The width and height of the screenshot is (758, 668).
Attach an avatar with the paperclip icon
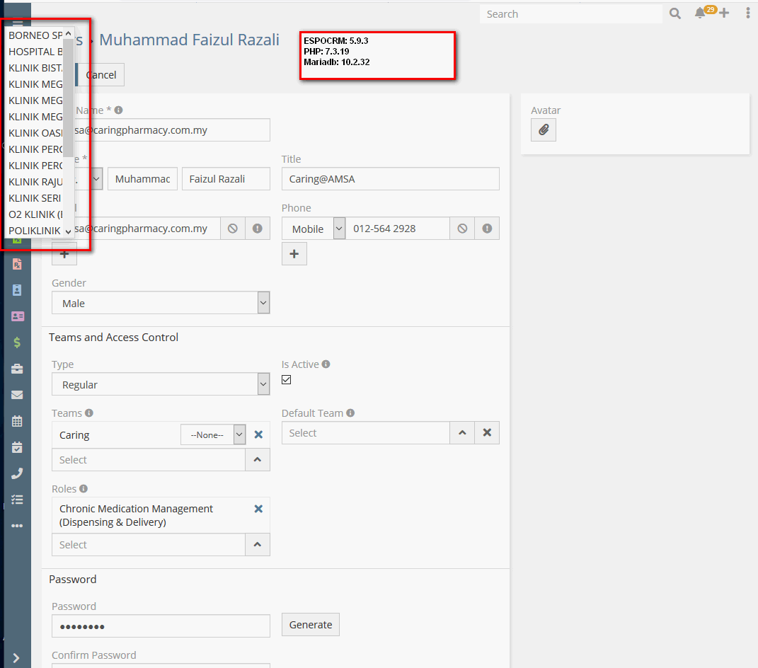click(543, 129)
